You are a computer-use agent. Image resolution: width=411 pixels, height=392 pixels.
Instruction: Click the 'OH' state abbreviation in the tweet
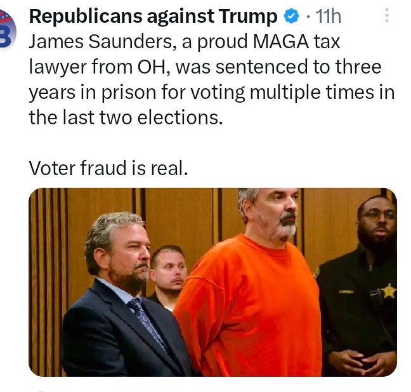tap(152, 67)
